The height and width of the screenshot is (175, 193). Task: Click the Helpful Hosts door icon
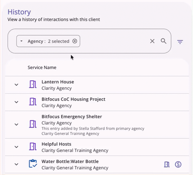click(x=33, y=146)
